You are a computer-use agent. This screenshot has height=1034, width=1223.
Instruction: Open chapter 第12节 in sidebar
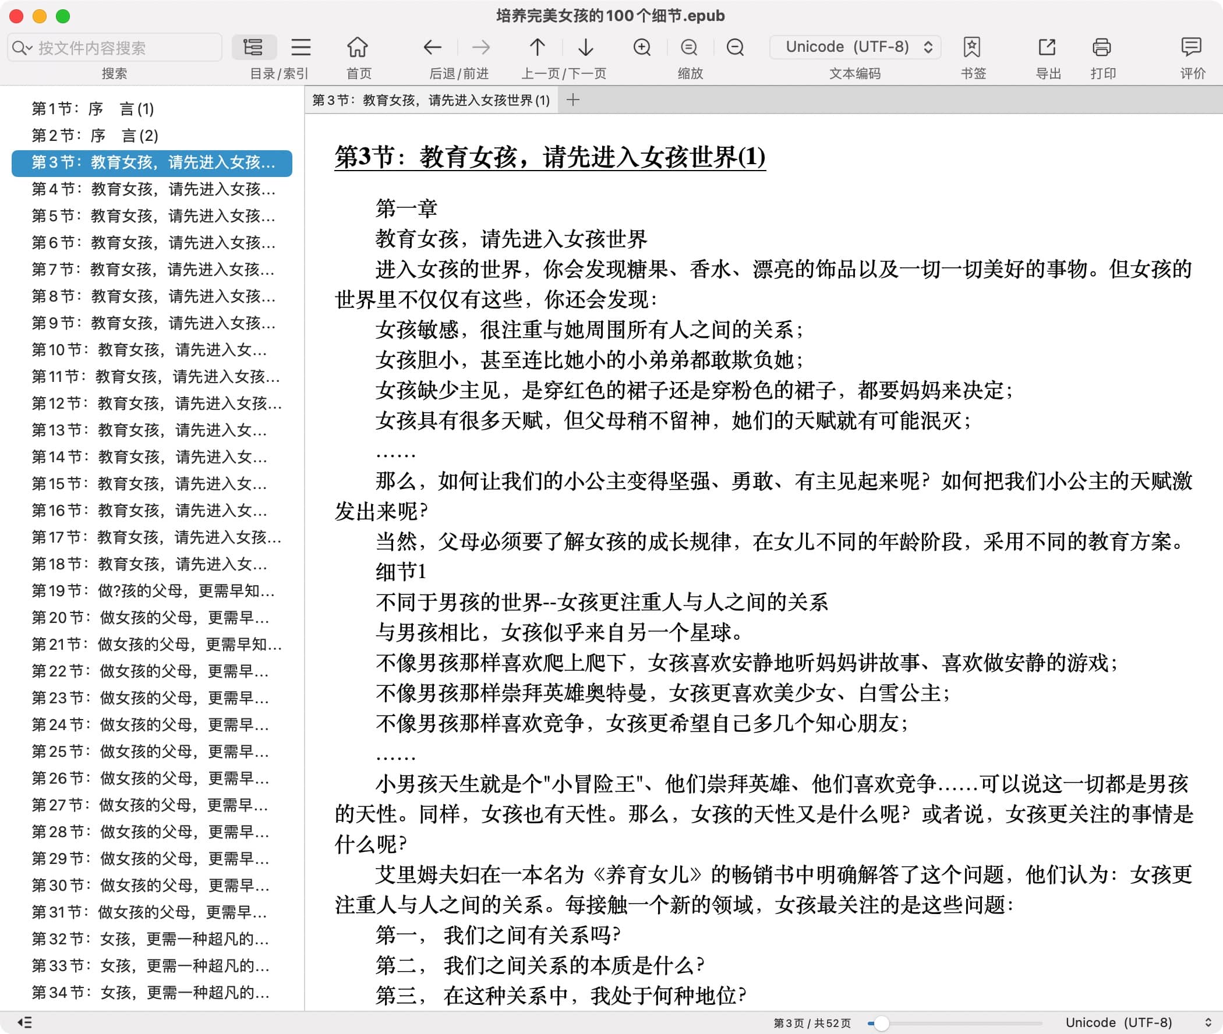click(157, 404)
